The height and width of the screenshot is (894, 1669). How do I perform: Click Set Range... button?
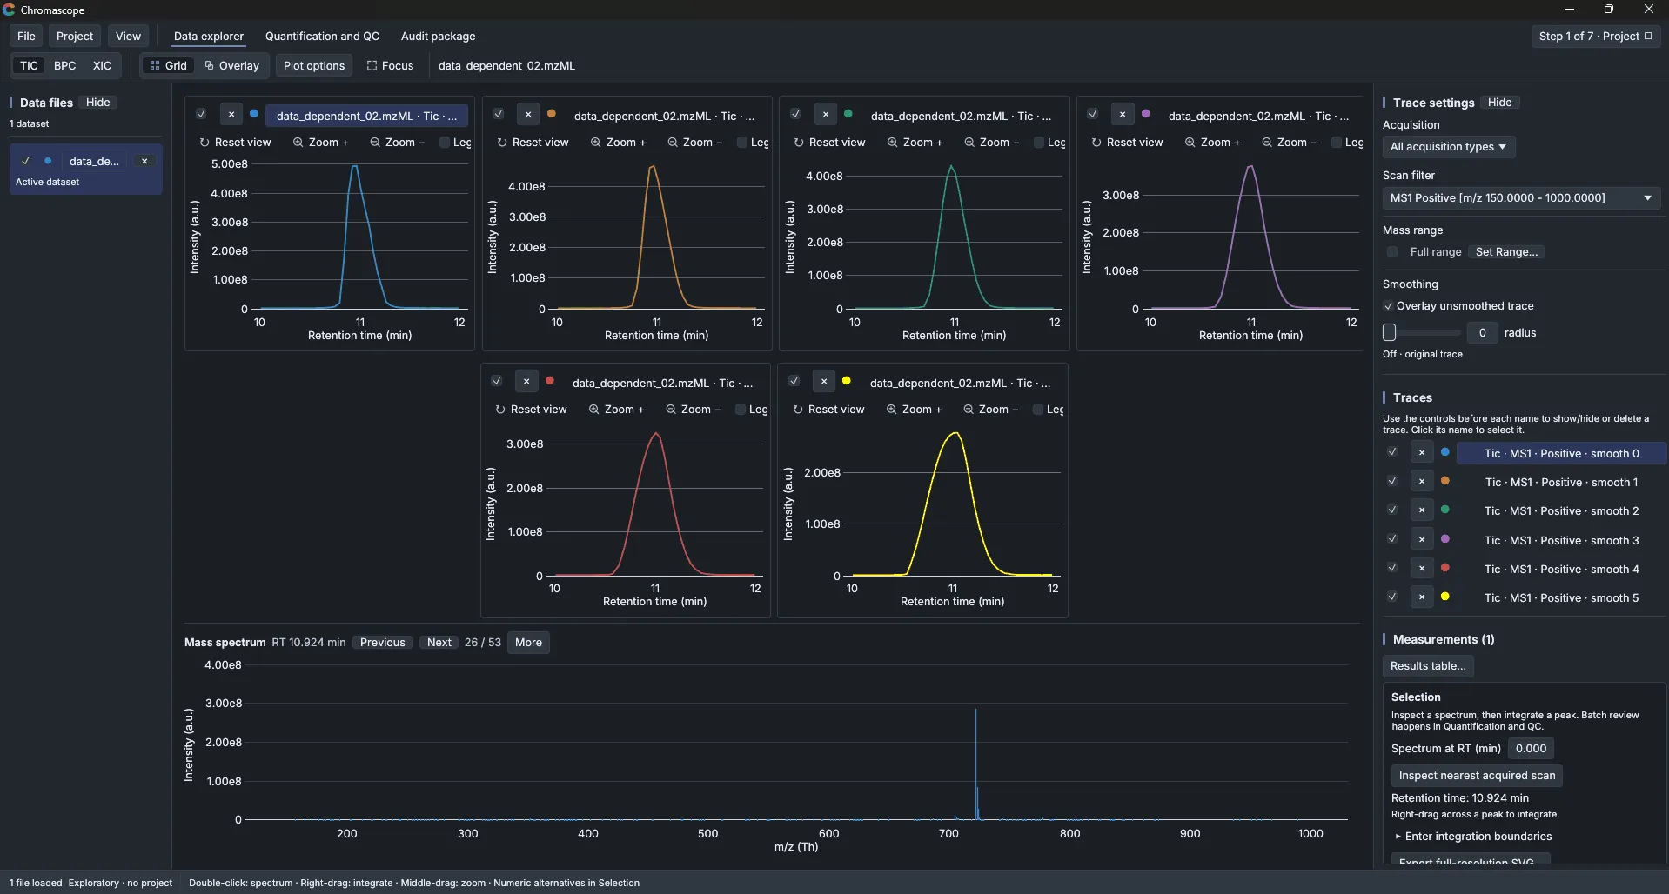click(1506, 252)
